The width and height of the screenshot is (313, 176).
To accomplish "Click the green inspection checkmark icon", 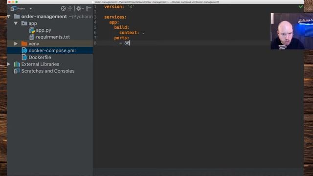I will pos(301,6).
